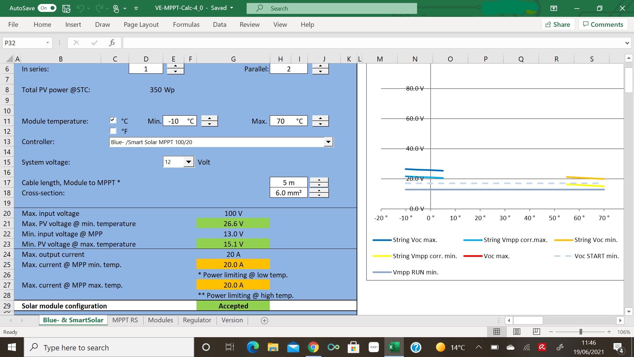Open Google Chrome from the taskbar
Viewport: 634px width, 357px height.
click(313, 347)
